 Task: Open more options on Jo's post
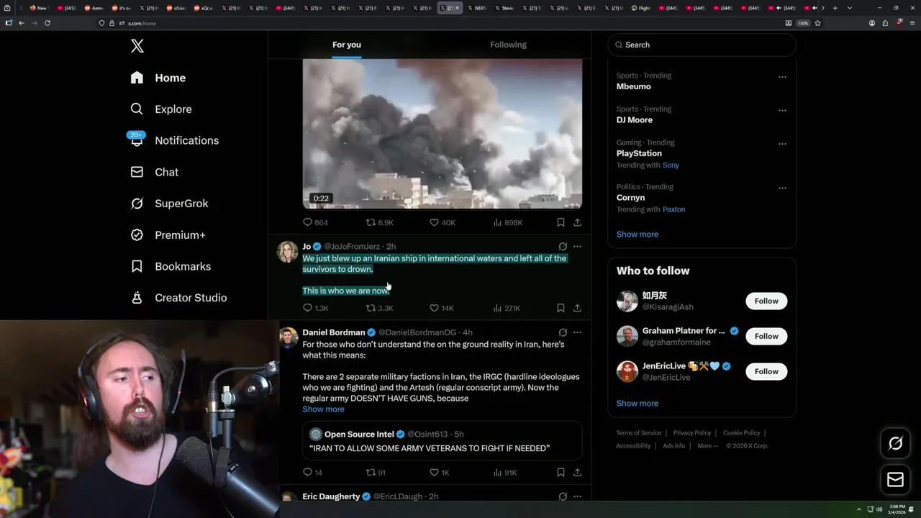[x=577, y=246]
